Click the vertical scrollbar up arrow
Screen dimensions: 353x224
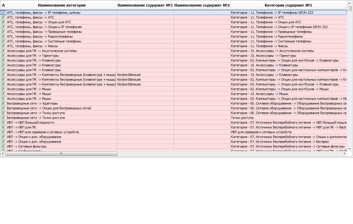coord(349,3)
